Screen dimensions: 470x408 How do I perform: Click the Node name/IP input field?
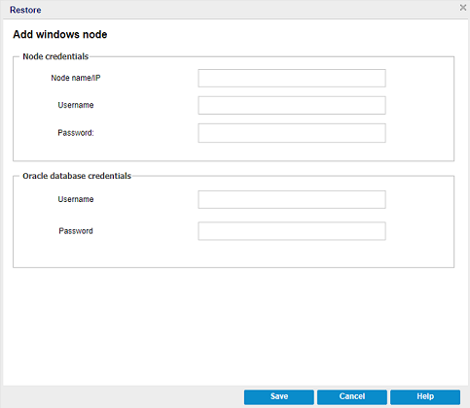click(292, 78)
